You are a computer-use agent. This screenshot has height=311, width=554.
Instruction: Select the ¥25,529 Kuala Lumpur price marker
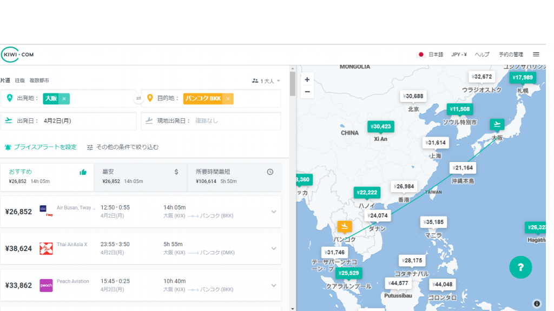(x=348, y=273)
